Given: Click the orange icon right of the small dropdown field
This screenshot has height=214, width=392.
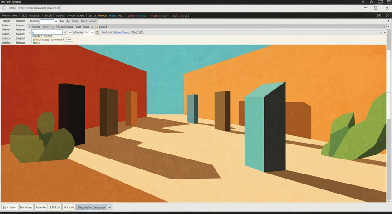Looking at the screenshot, I should 97,32.
